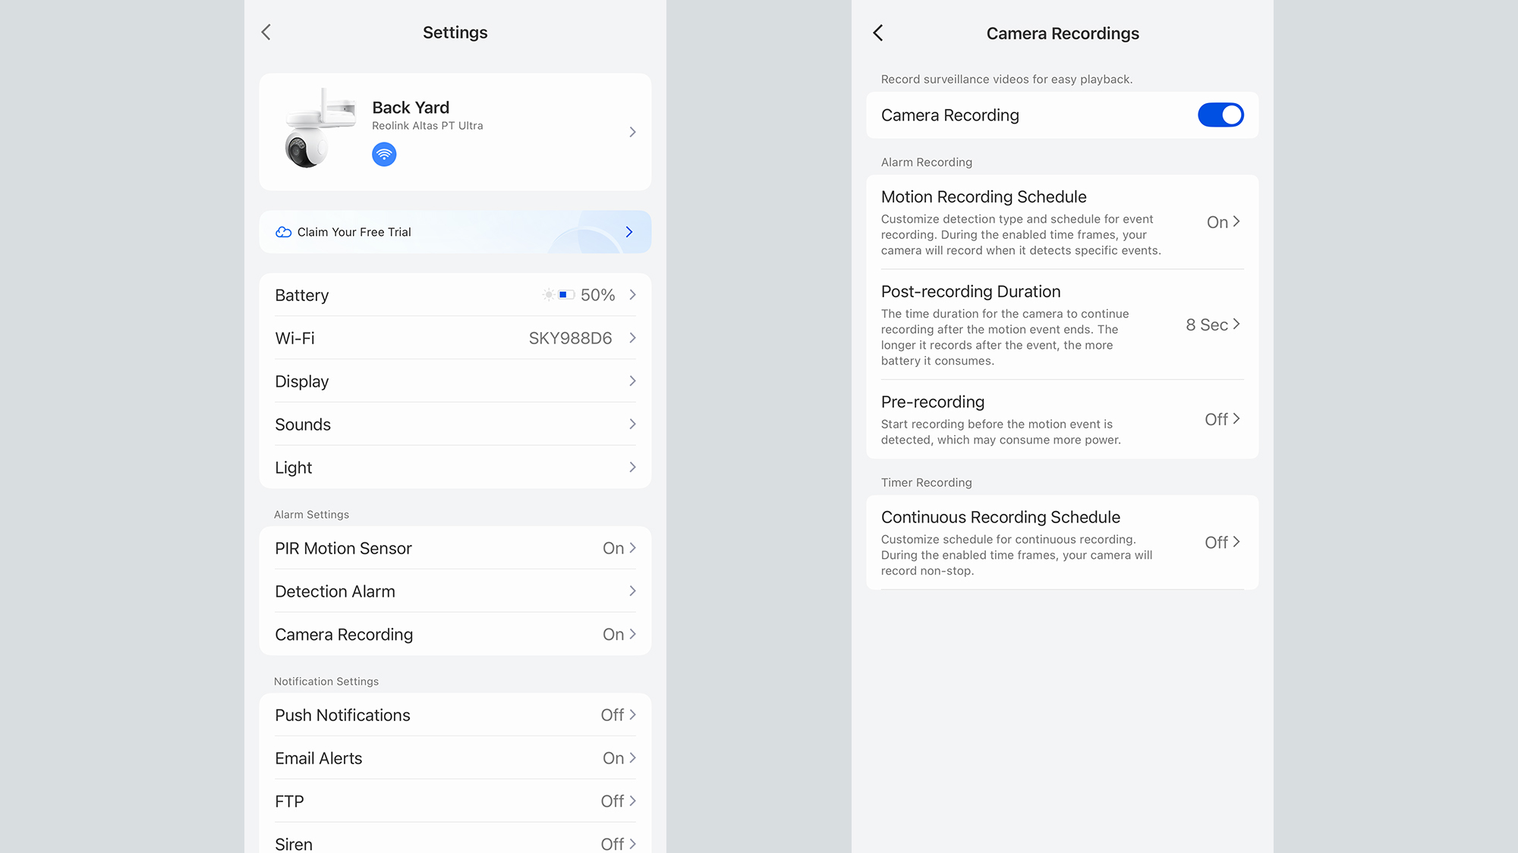Tap the blue Wi-Fi status icon
The image size is (1518, 853).
[x=384, y=155]
